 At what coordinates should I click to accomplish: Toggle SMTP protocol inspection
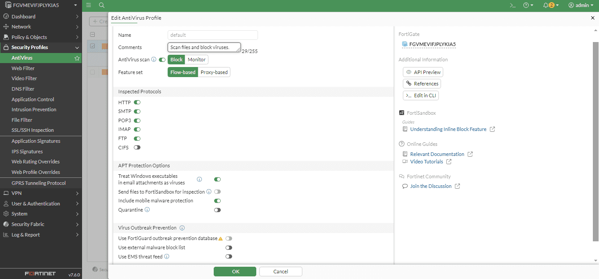pyautogui.click(x=137, y=111)
